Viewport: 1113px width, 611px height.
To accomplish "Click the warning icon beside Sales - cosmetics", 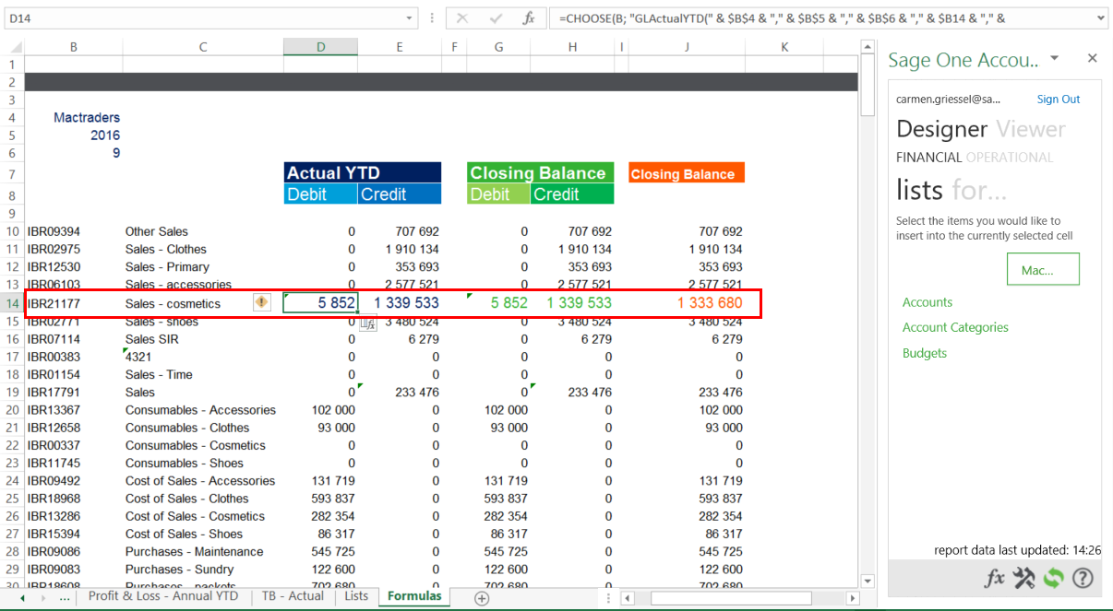I will (x=262, y=302).
